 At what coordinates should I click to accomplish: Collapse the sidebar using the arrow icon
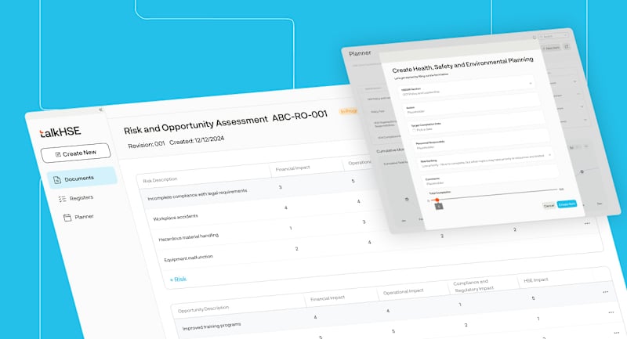pyautogui.click(x=101, y=110)
